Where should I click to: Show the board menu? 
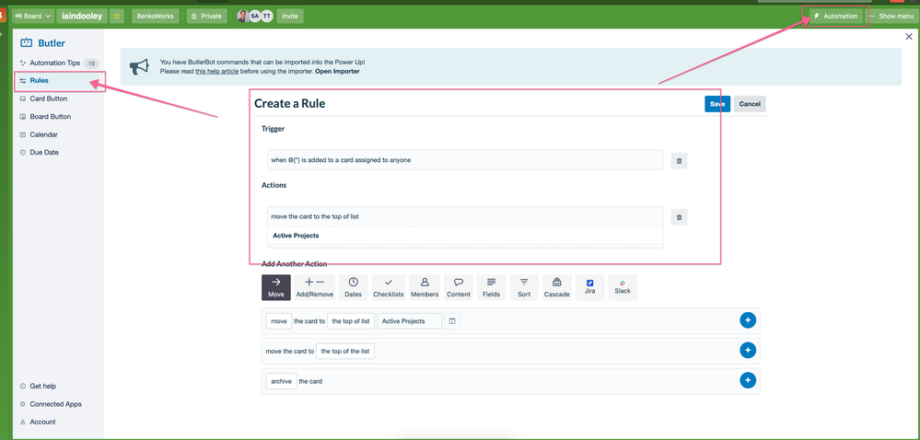pos(891,17)
